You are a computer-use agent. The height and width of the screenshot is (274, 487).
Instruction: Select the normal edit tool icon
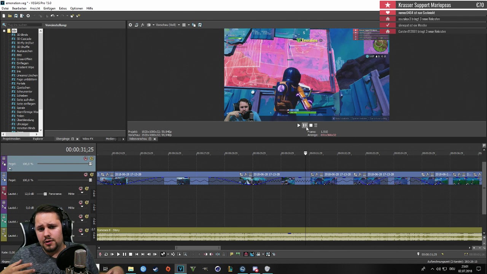[x=162, y=254]
